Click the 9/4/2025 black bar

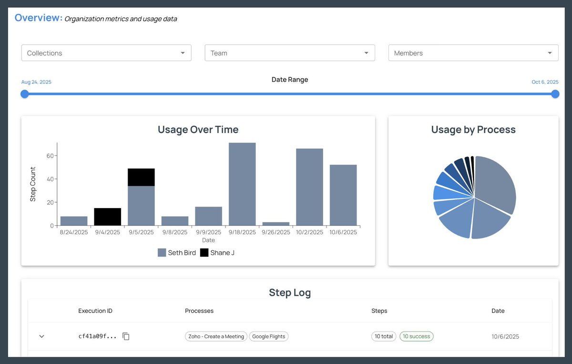coord(107,217)
